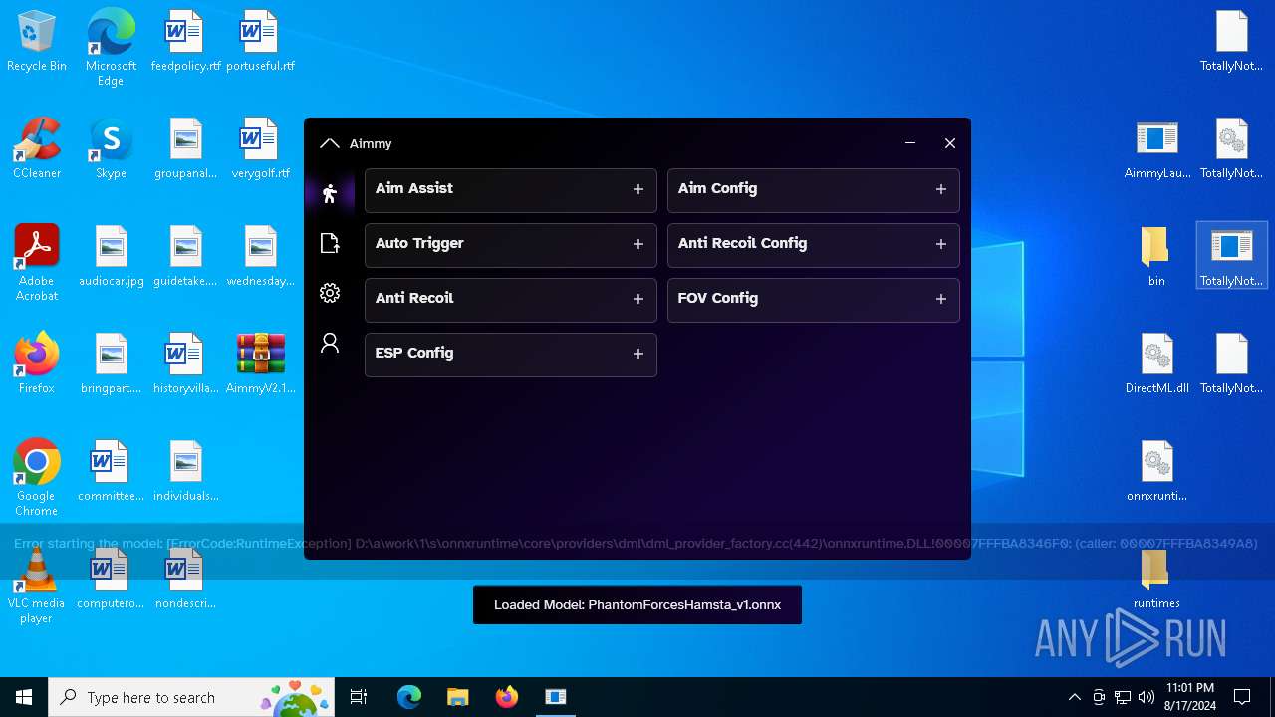Screen dimensions: 1275x717
Task: Select the VLC media player desktop shortcut
Action: point(37,586)
